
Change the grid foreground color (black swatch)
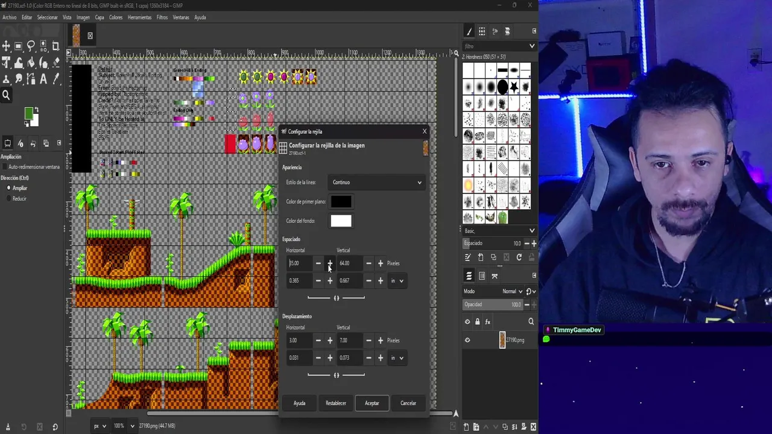[x=341, y=202]
